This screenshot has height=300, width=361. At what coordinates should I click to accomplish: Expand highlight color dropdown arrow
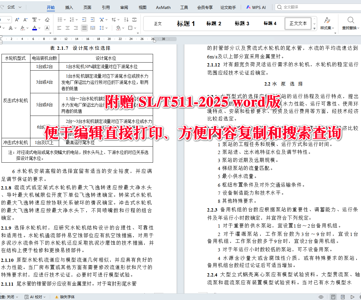27,28
